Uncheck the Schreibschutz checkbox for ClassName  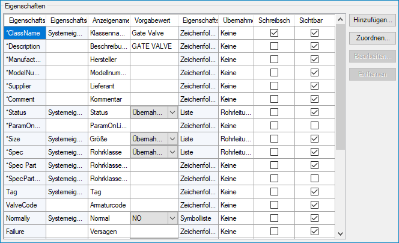tap(274, 33)
